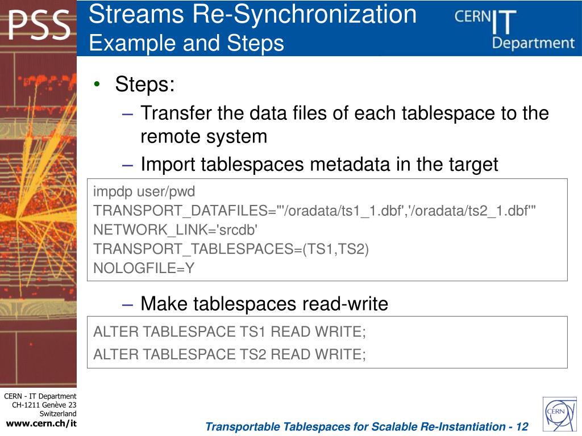Click the 'Make tablespaces read-write' step
The height and width of the screenshot is (436, 582).
point(264,304)
